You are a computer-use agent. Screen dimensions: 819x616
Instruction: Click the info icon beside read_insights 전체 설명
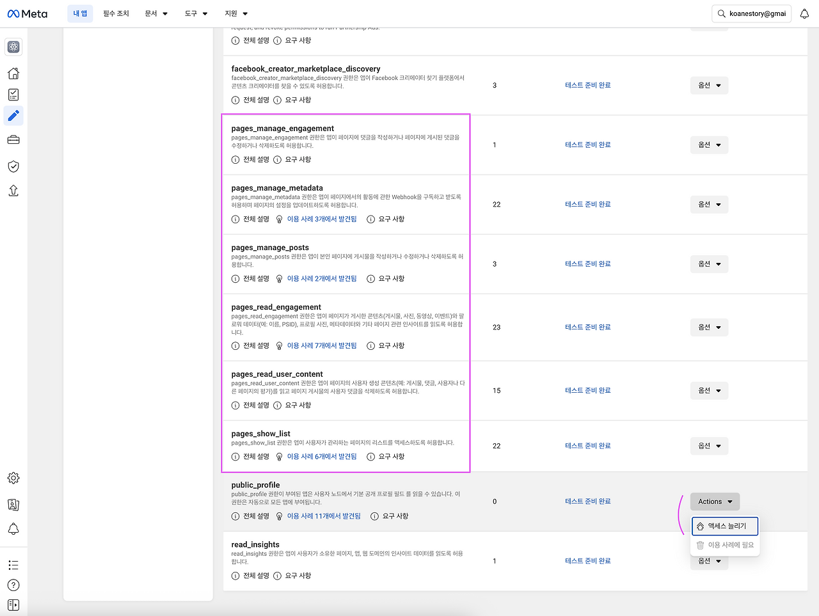(235, 576)
